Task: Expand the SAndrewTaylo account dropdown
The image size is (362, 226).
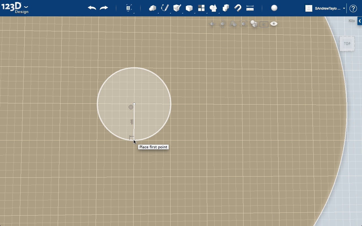Action: click(344, 8)
